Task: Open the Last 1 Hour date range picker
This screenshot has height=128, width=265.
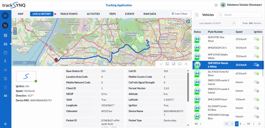Action: 180,14
